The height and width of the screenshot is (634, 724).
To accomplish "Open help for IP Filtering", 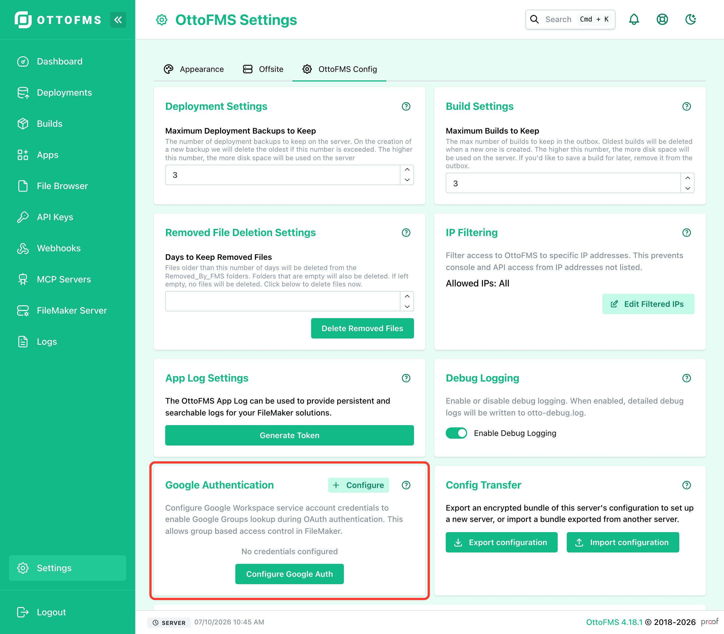I will 687,233.
